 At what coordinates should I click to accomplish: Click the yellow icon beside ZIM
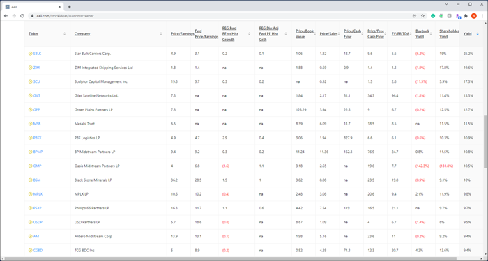click(30, 68)
